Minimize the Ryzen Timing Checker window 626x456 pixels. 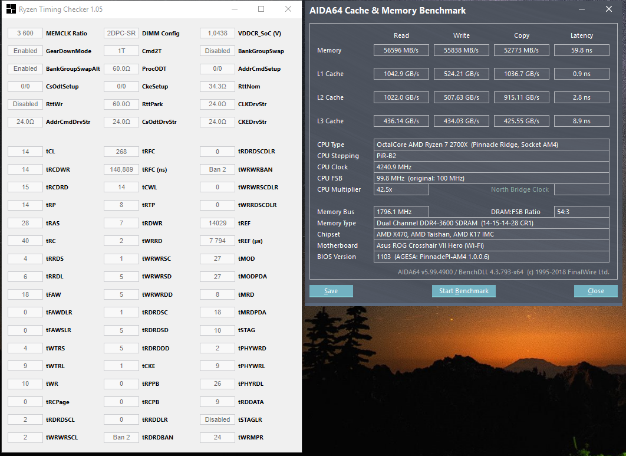(x=235, y=9)
